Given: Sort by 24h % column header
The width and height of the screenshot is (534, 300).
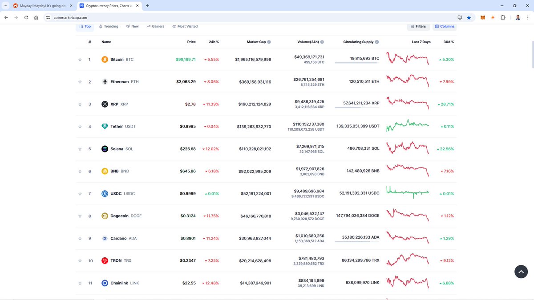Looking at the screenshot, I should 214,42.
